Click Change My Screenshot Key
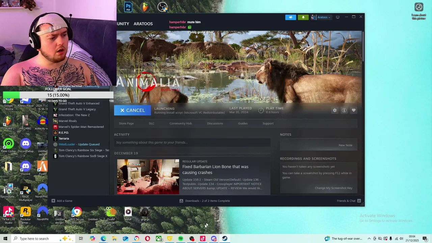The height and width of the screenshot is (243, 432). point(333,188)
